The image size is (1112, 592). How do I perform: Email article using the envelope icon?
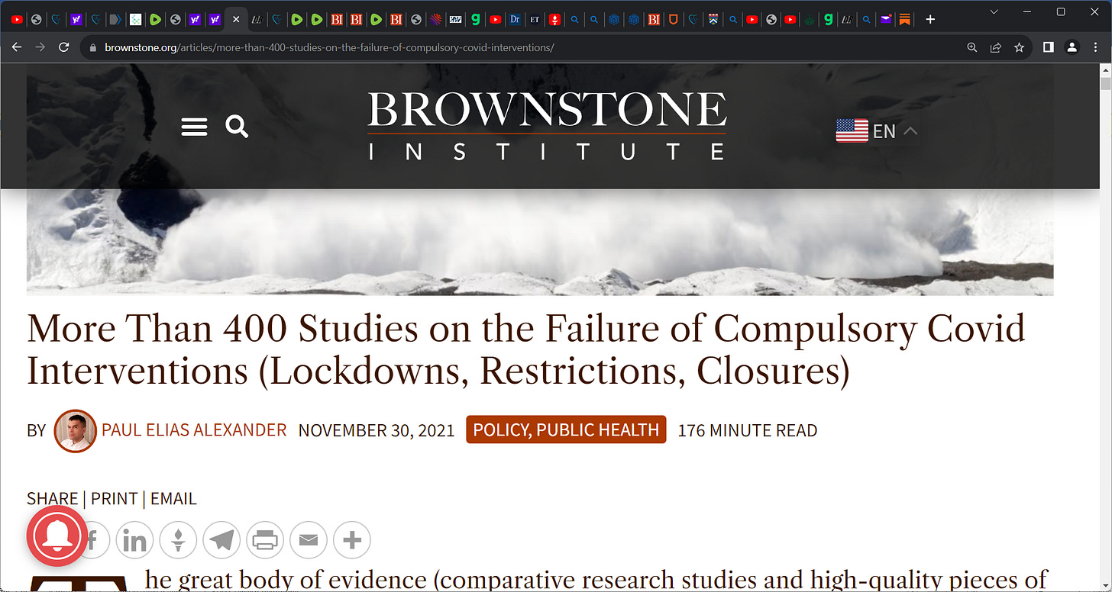[309, 541]
